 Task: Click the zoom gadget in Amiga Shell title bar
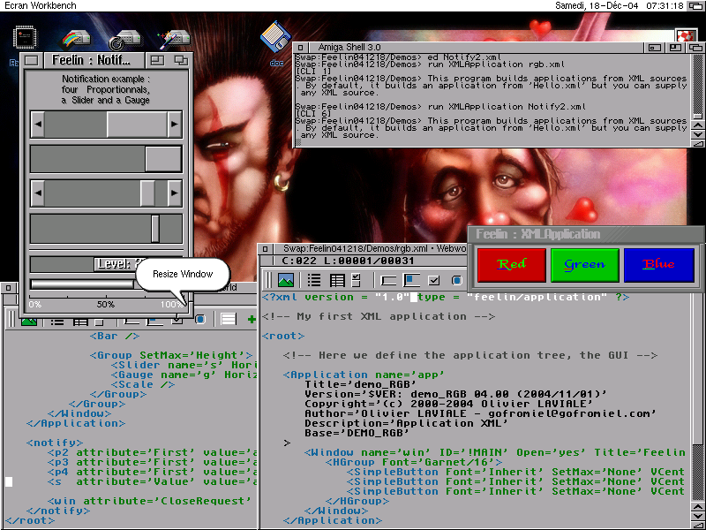pyautogui.click(x=675, y=48)
